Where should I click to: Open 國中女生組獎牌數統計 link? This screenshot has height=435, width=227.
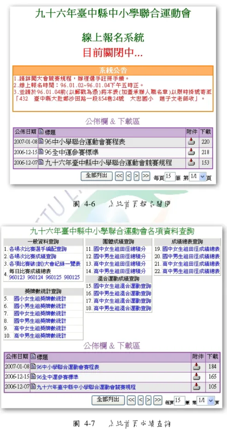click(40, 313)
